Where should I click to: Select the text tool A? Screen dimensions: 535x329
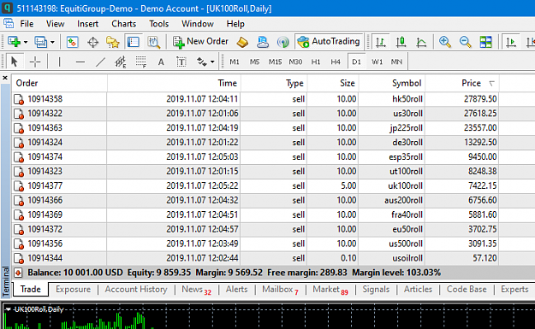(x=161, y=62)
